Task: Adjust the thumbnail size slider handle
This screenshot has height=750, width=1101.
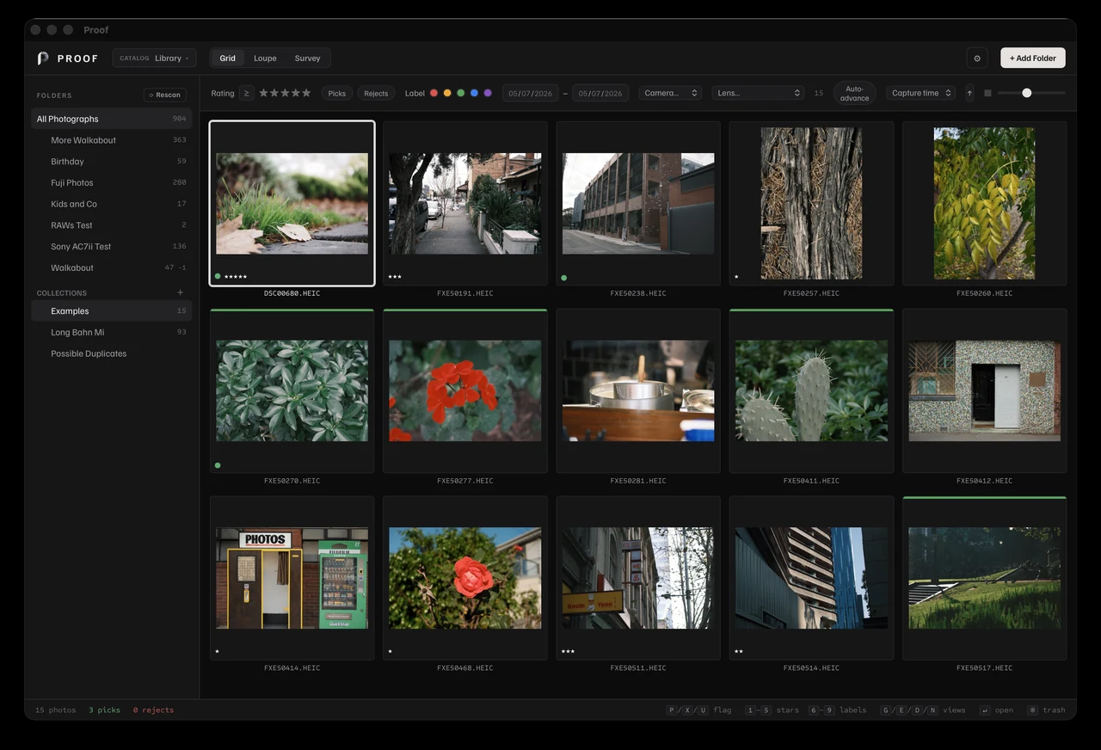Action: coord(1026,93)
